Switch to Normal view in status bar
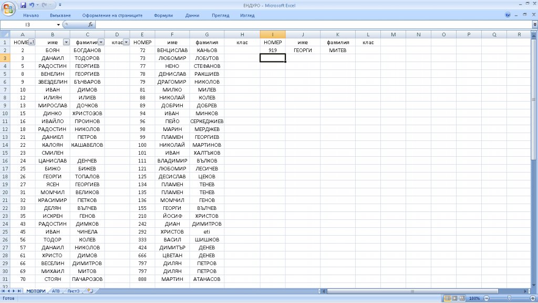The height and width of the screenshot is (303, 538). coord(447,298)
